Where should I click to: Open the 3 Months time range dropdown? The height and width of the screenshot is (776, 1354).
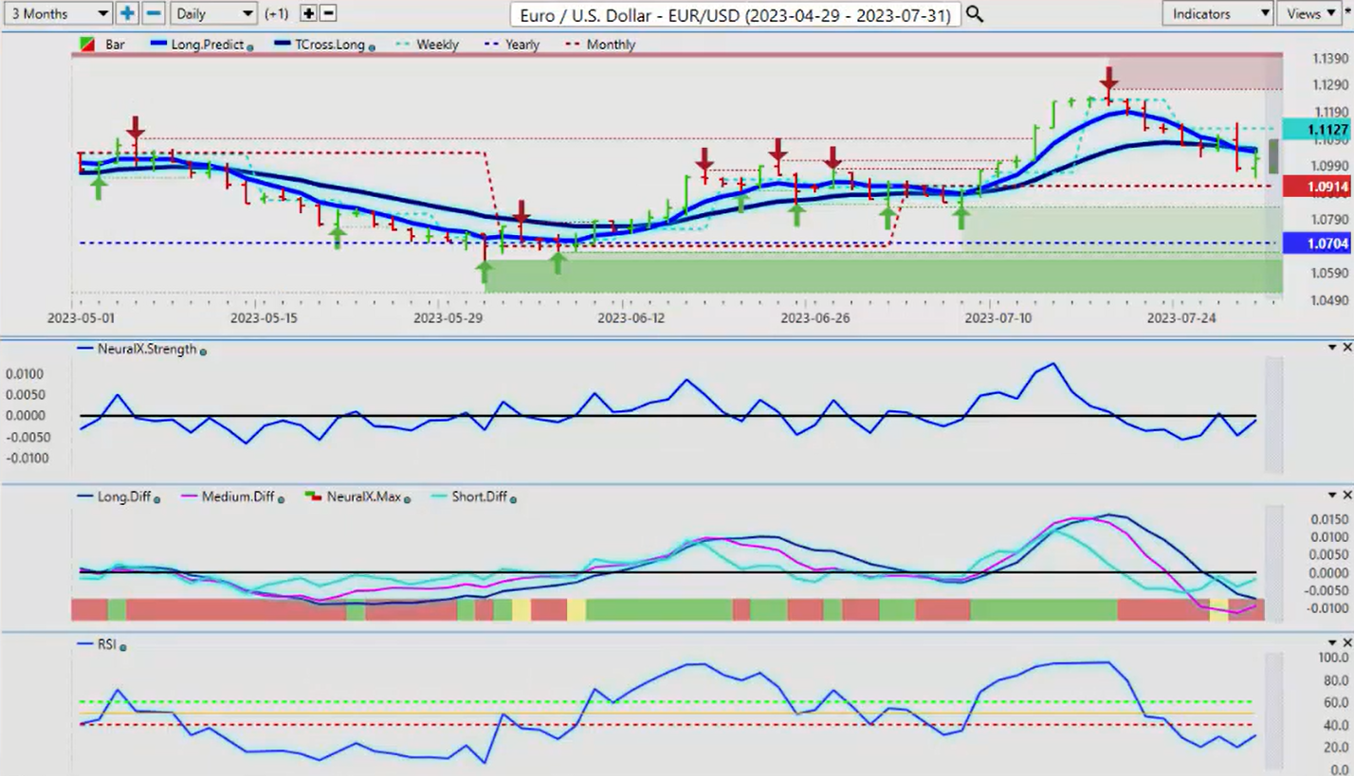click(59, 13)
